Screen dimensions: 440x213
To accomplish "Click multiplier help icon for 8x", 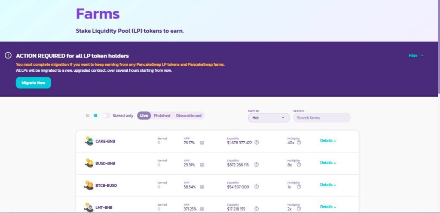I will 299,164.
